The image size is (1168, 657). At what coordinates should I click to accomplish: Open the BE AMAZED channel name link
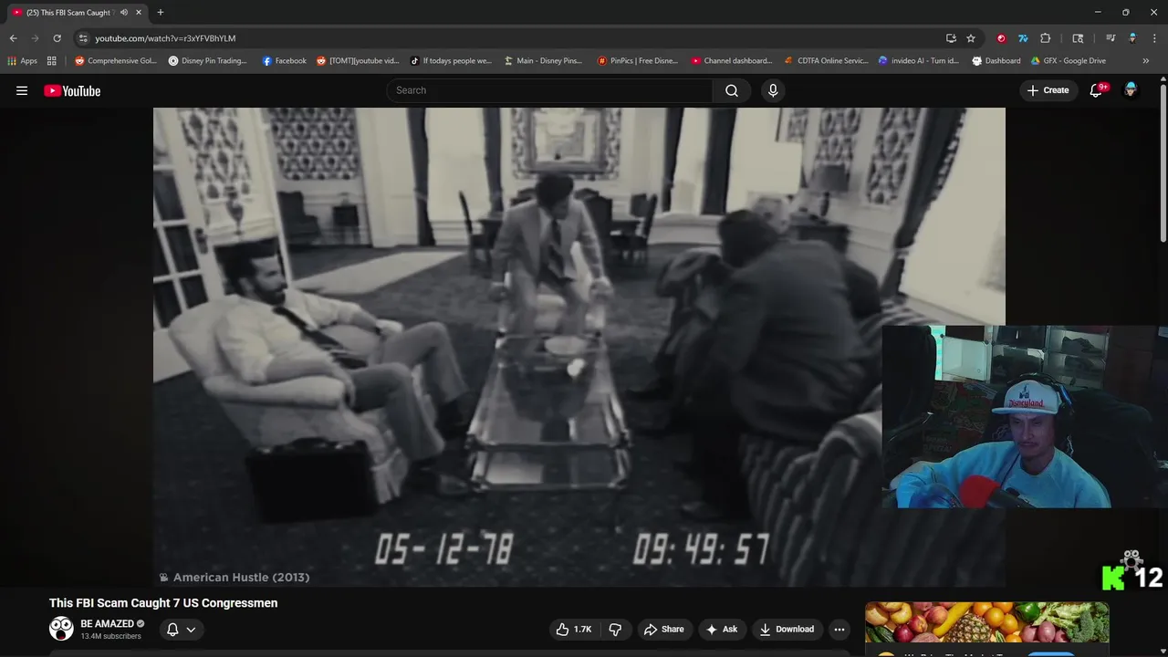pos(107,624)
